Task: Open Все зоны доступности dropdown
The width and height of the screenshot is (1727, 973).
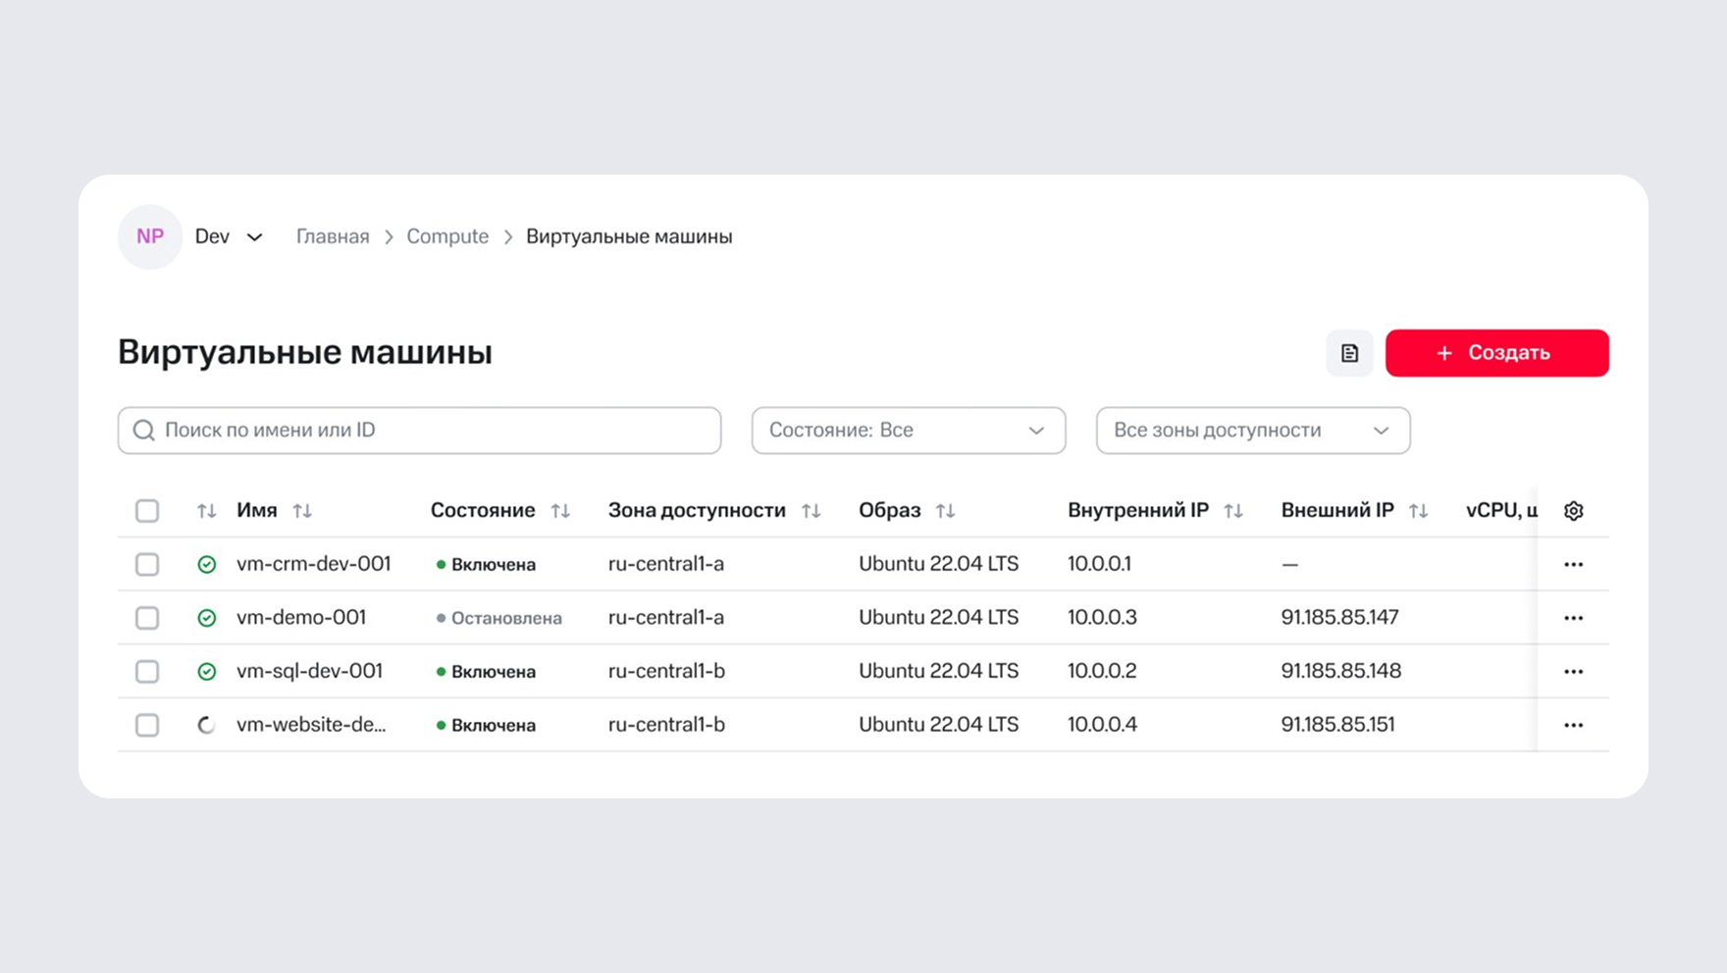Action: (x=1252, y=431)
